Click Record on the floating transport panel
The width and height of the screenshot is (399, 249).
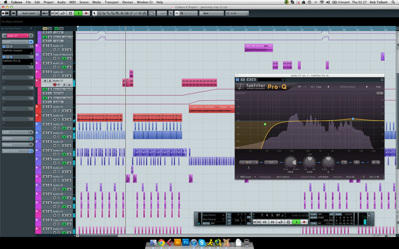304,222
